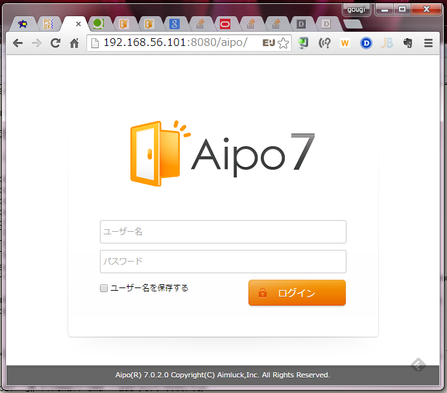Viewport: 447px width, 393px height.
Task: Click the signal question-mark extension icon
Action: pos(324,43)
